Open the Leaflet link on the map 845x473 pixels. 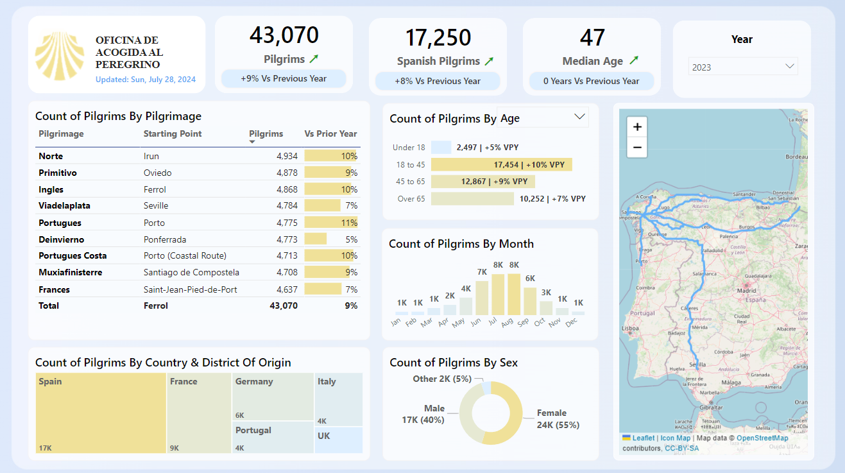click(x=644, y=438)
